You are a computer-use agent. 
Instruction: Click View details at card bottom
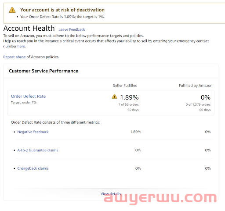[x=111, y=194]
